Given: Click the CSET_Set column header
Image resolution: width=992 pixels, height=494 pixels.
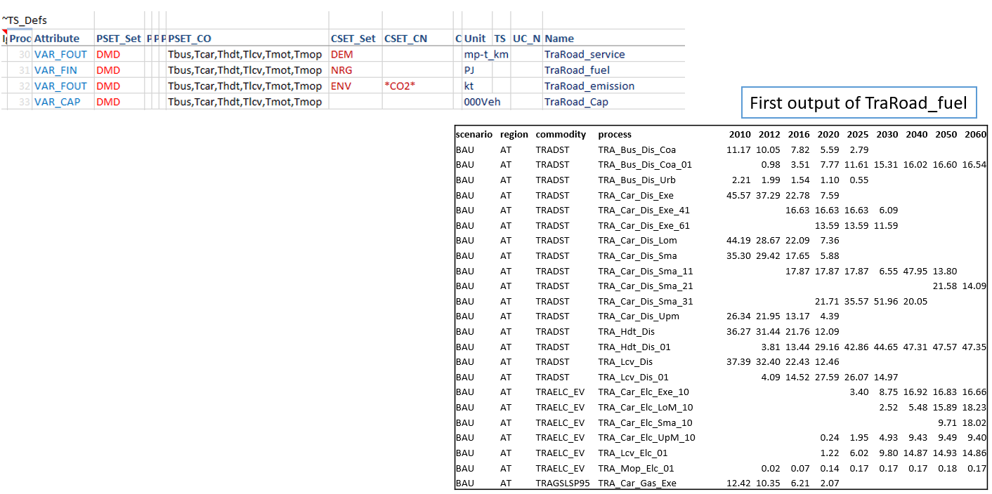Looking at the screenshot, I should [x=353, y=39].
